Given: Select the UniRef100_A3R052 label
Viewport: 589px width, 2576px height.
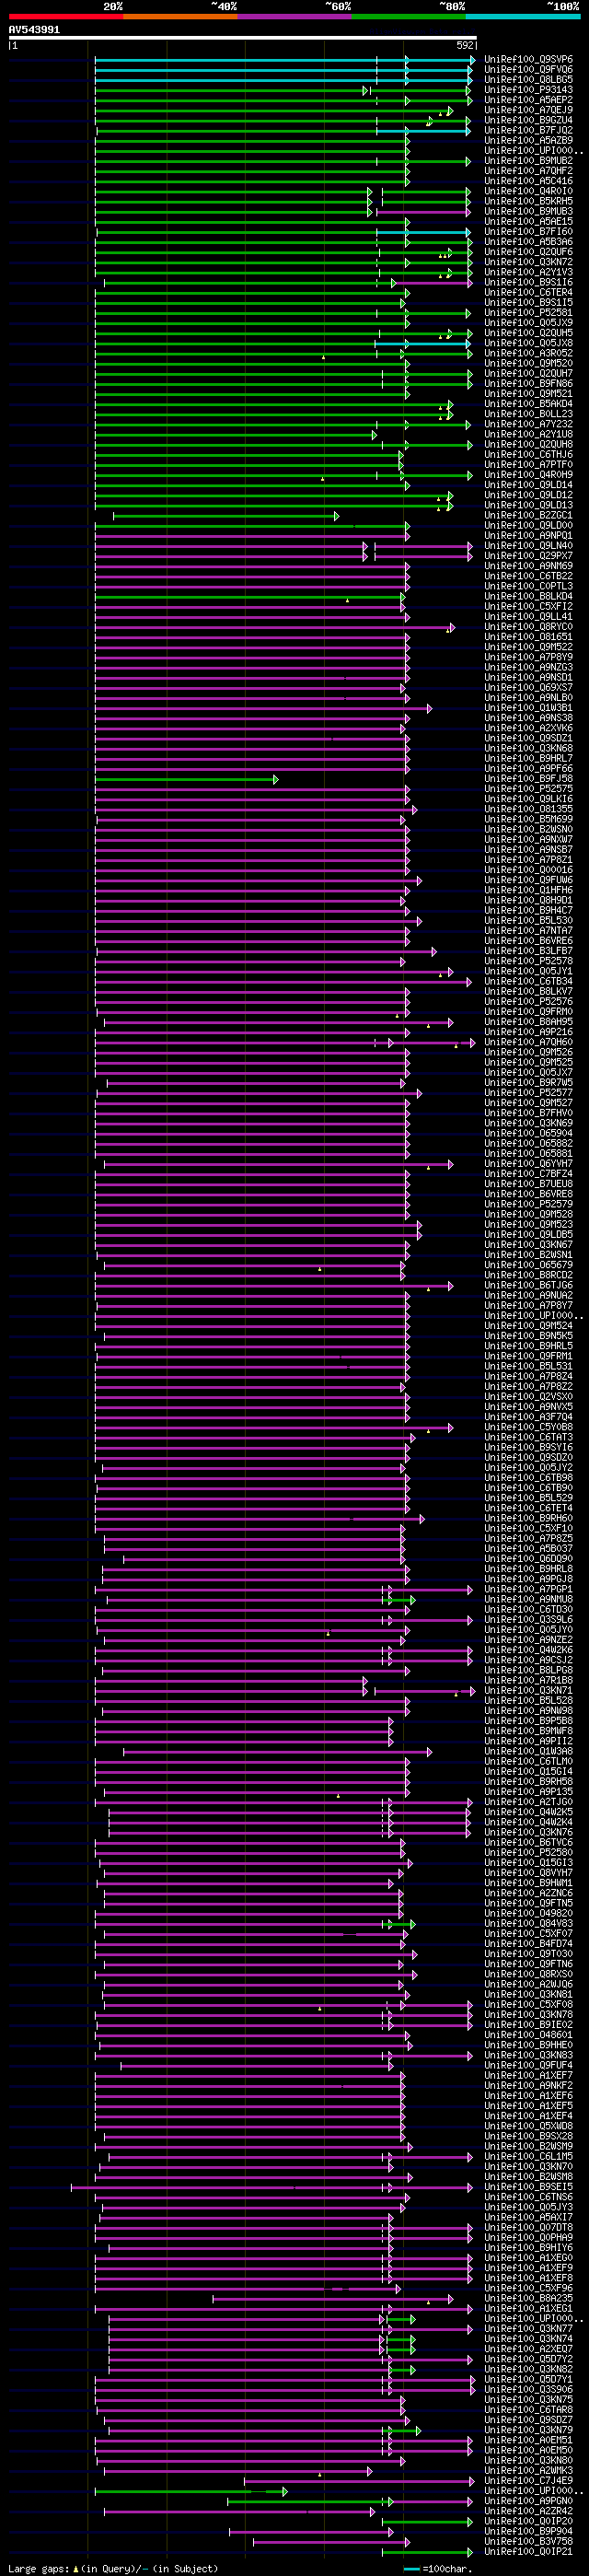Looking at the screenshot, I should (x=528, y=353).
